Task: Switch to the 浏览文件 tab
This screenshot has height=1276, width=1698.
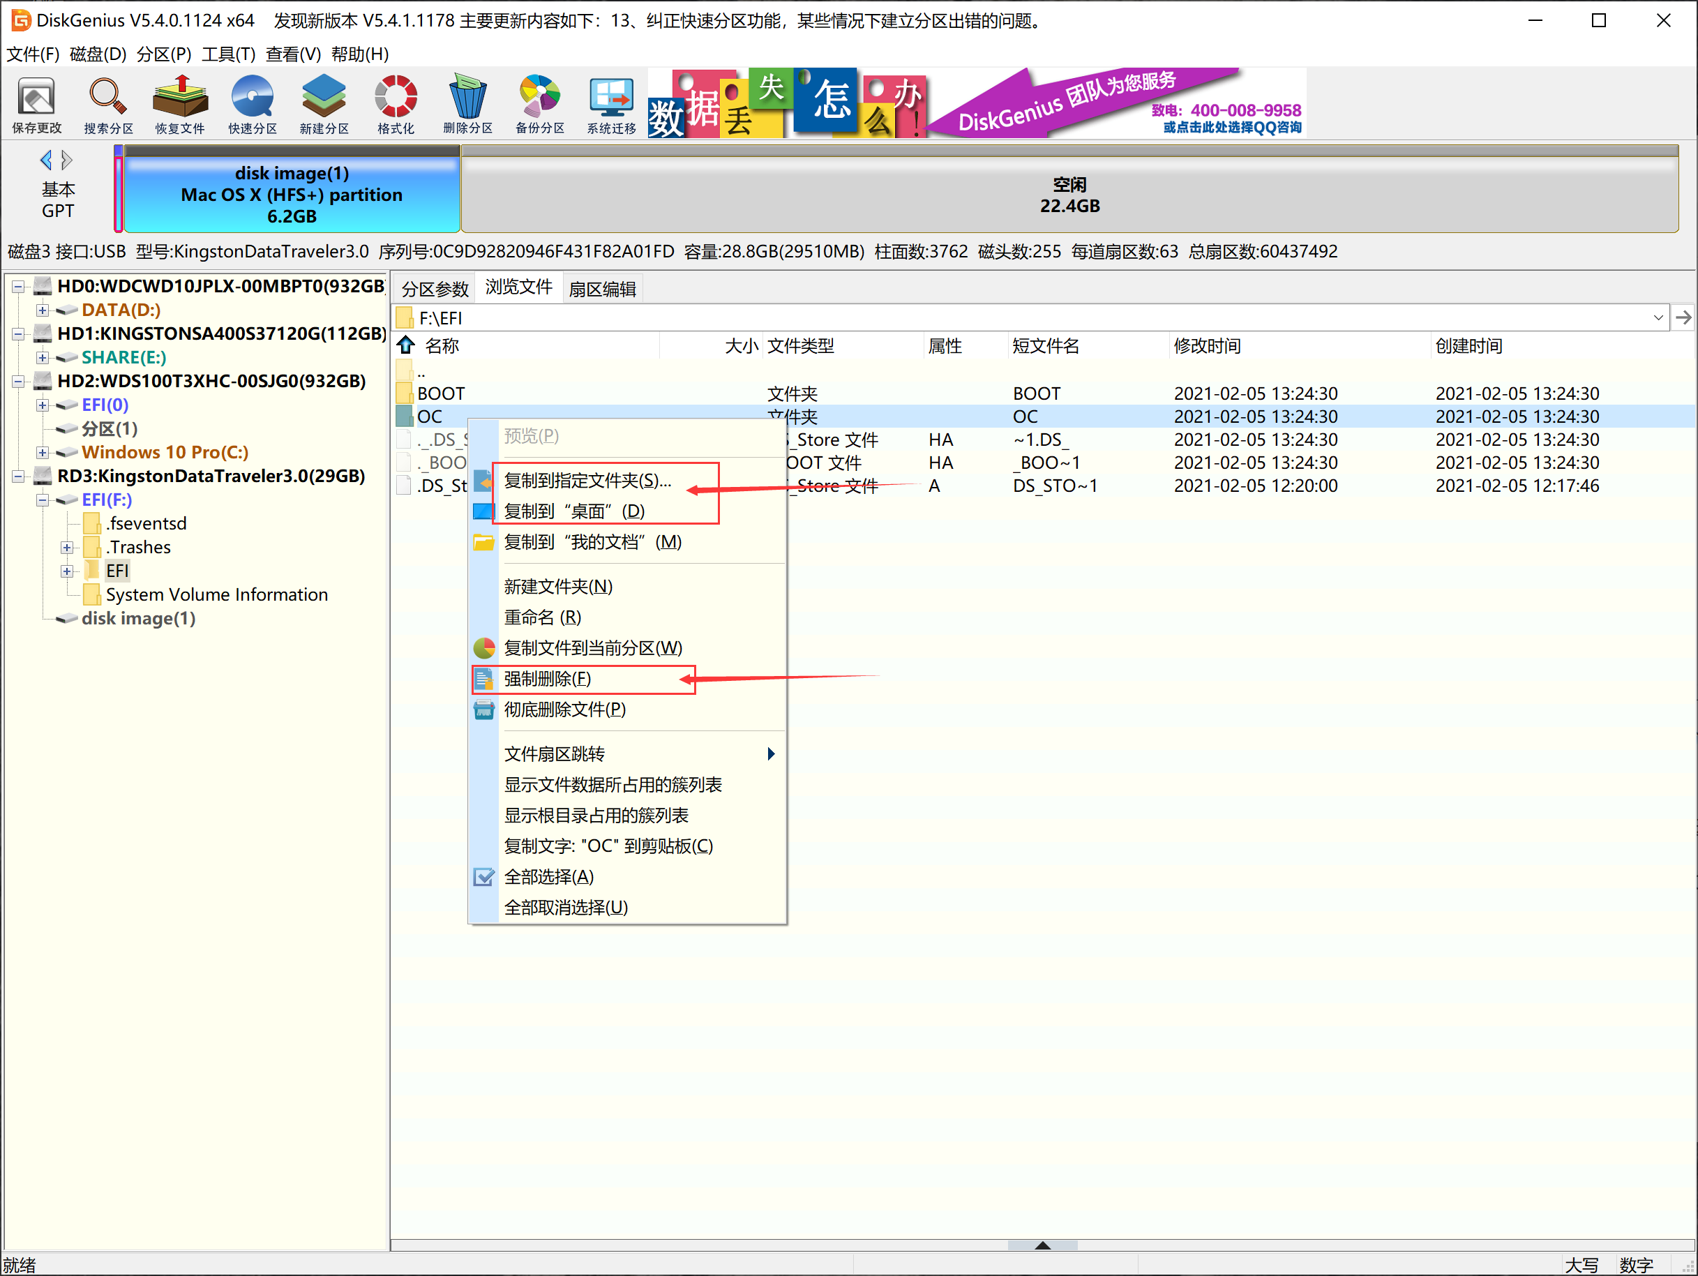Action: pos(518,287)
